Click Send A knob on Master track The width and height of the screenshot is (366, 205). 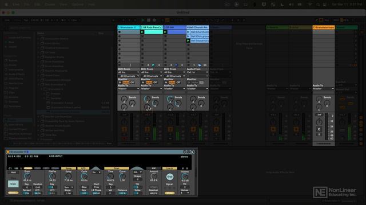pos(319,99)
